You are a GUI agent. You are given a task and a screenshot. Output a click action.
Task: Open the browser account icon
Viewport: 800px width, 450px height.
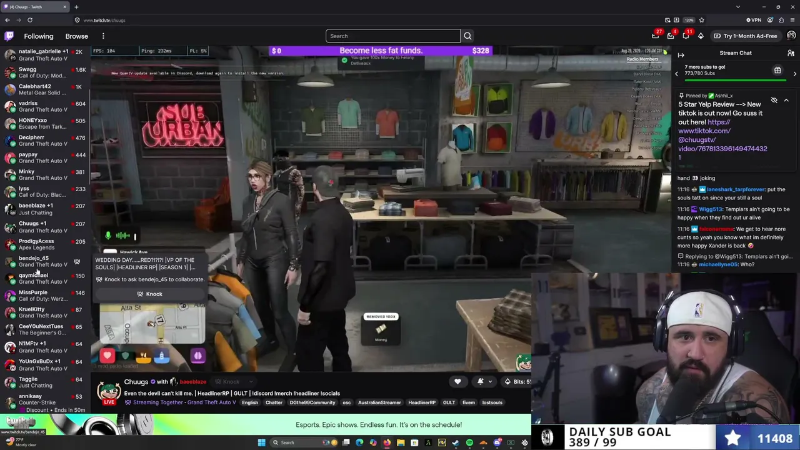click(x=770, y=20)
